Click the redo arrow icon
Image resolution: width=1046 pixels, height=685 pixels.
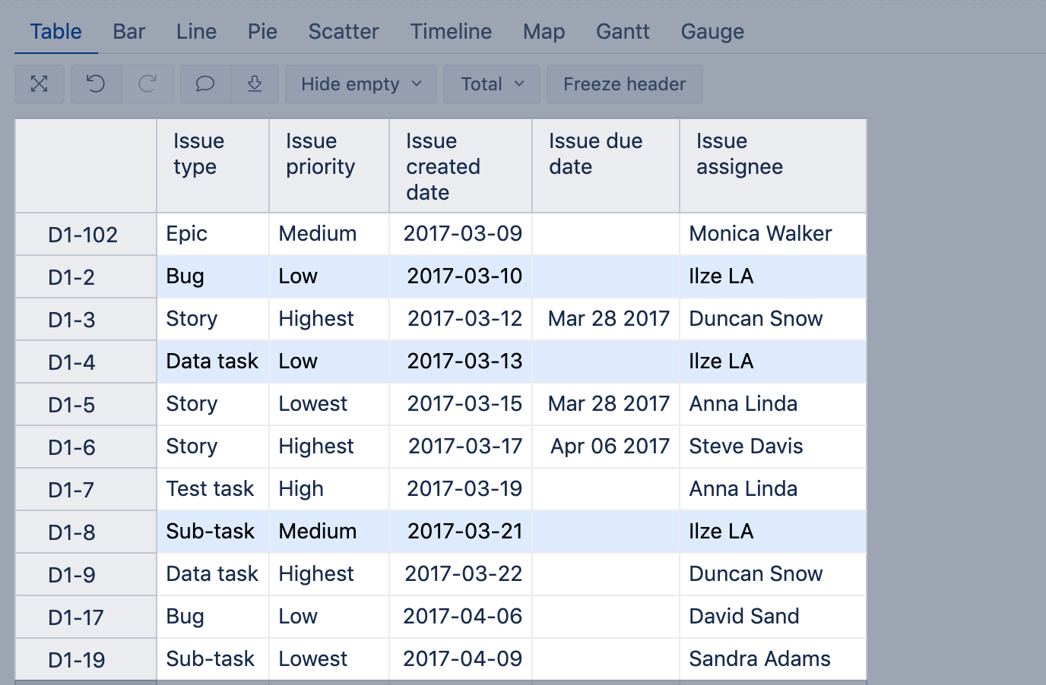pyautogui.click(x=147, y=84)
